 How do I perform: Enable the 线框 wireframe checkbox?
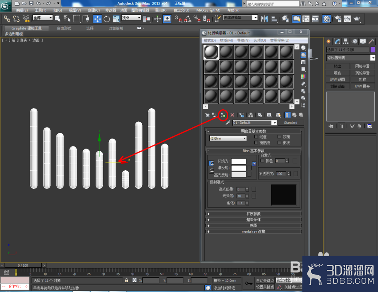pyautogui.click(x=256, y=137)
